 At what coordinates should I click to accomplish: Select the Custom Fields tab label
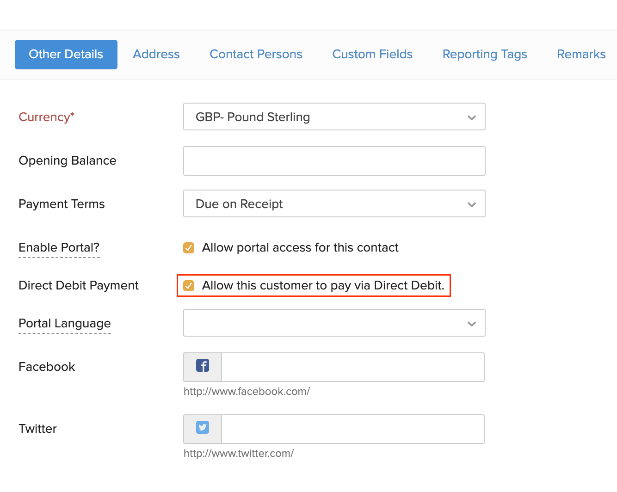point(372,54)
